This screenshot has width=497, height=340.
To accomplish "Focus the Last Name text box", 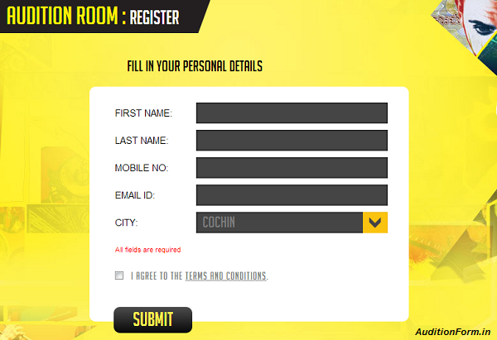I will [292, 141].
